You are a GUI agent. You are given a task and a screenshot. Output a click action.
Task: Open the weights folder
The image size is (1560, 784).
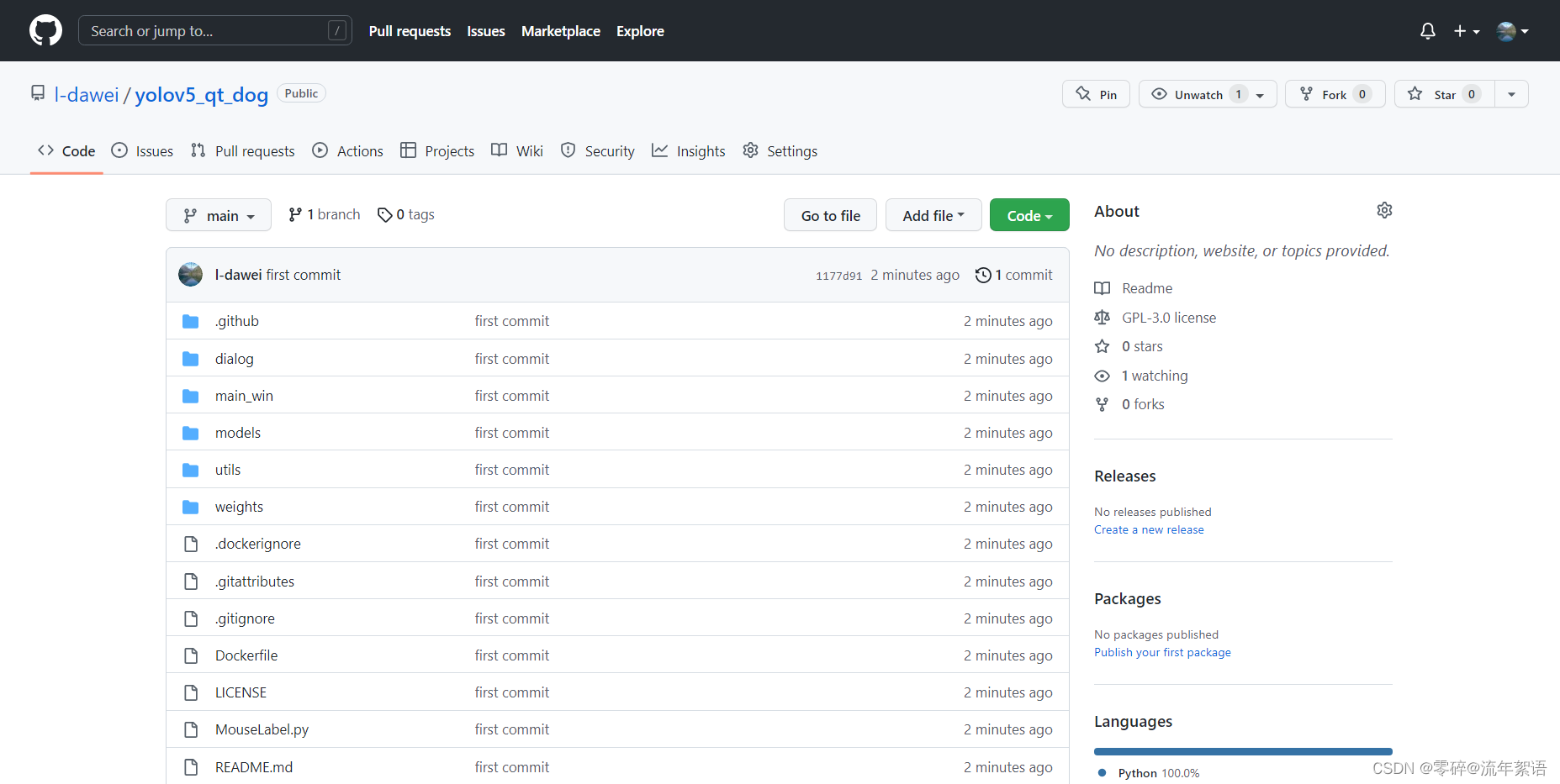coord(239,507)
